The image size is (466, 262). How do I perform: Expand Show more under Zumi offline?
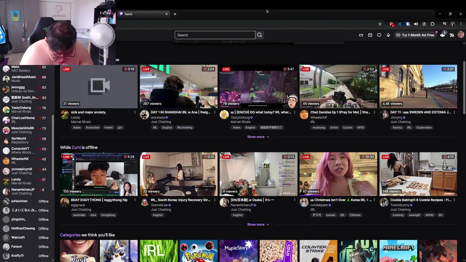click(x=258, y=225)
